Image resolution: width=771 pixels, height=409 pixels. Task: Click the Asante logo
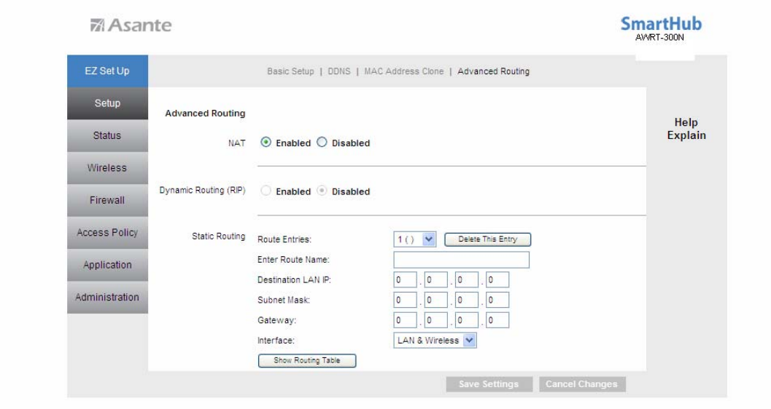click(x=131, y=25)
